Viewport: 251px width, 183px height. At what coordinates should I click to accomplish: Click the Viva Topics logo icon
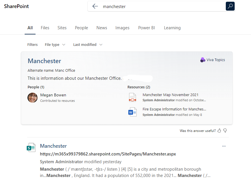(203, 60)
